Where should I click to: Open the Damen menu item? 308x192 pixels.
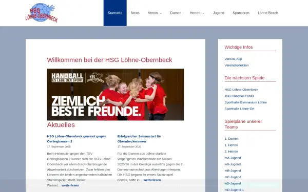176,13
